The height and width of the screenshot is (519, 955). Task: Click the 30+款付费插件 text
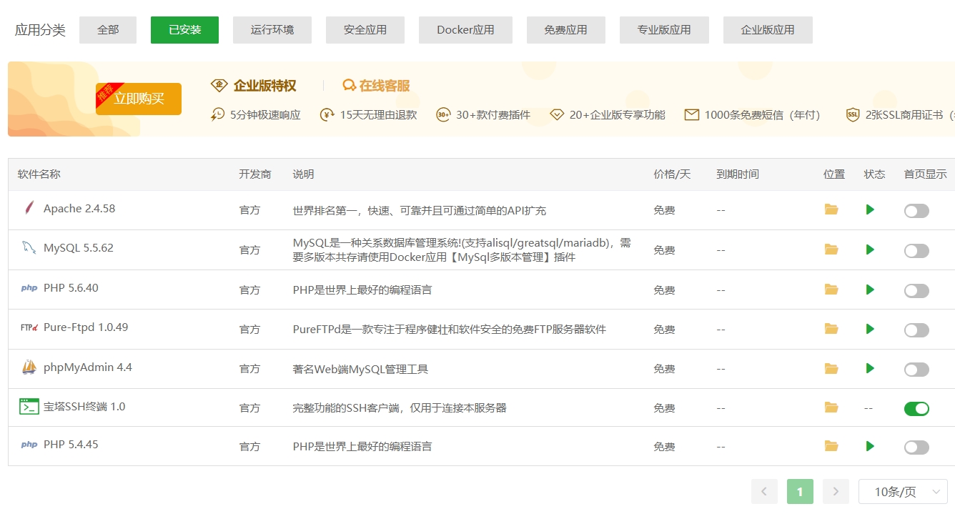point(493,114)
